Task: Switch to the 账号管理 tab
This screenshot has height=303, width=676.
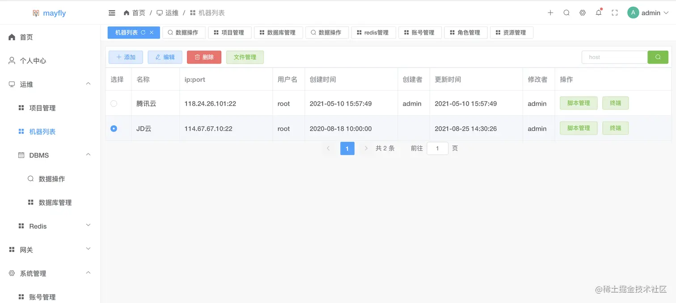Action: tap(420, 32)
